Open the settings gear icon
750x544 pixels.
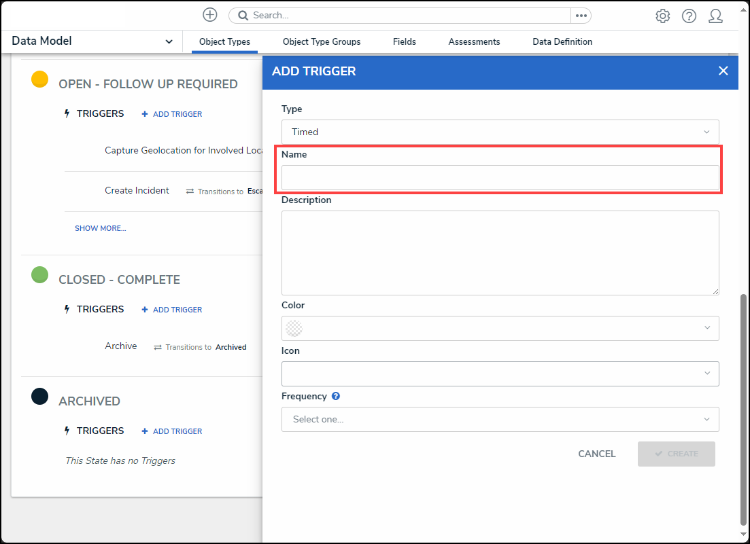coord(662,16)
